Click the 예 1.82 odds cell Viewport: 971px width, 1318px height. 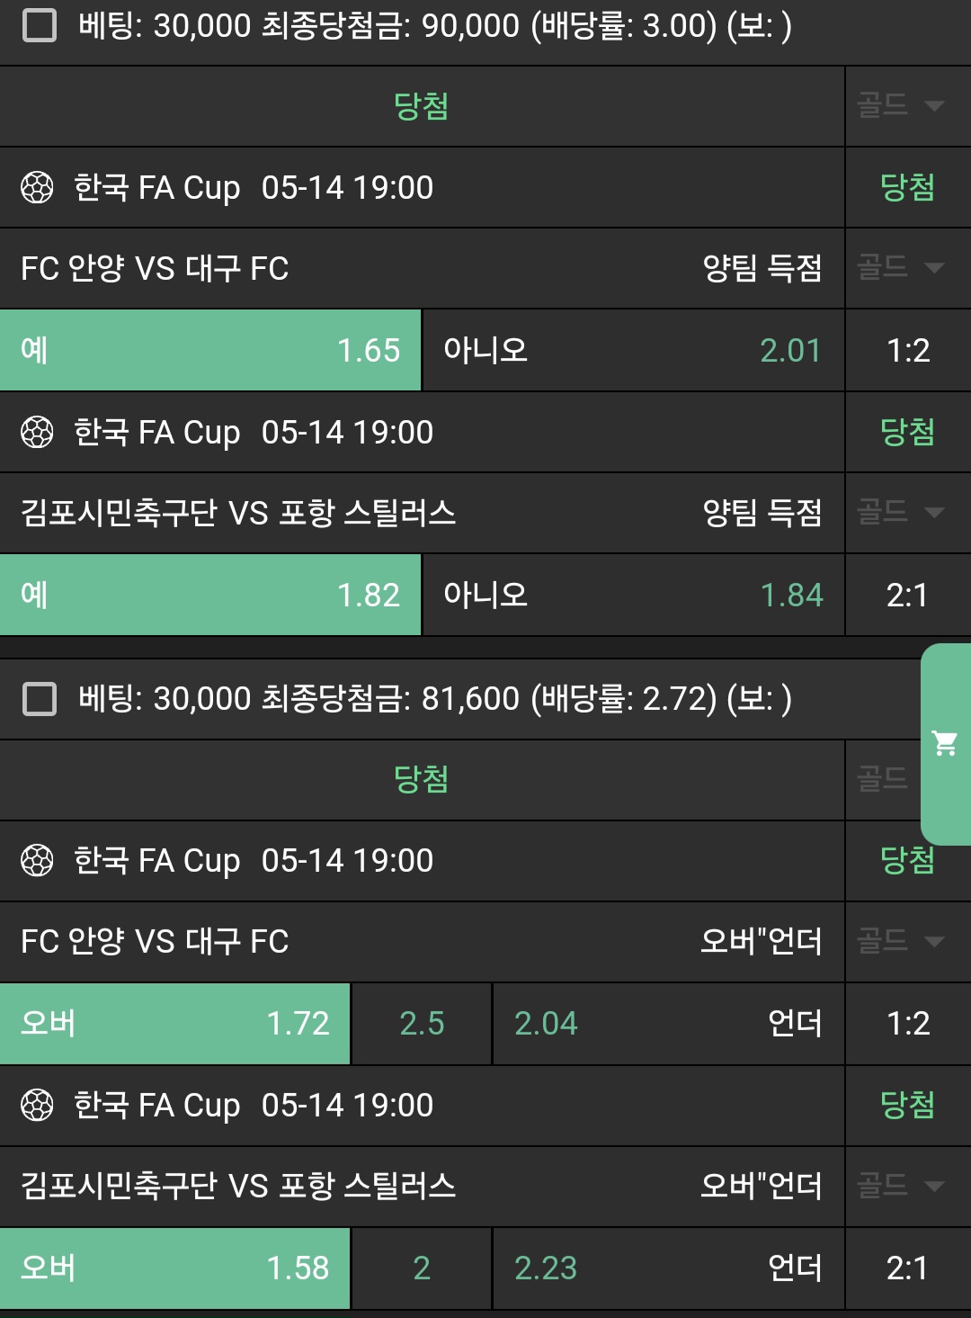(210, 595)
